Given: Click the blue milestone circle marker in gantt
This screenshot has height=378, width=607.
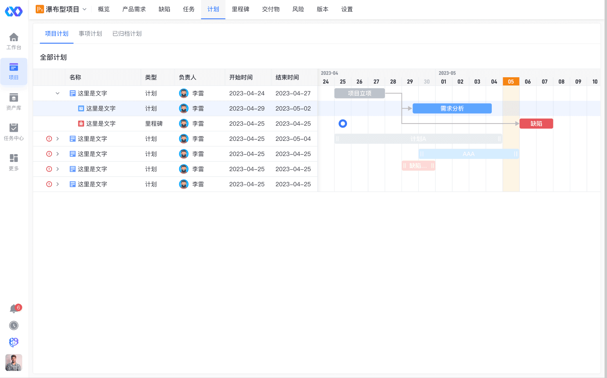Looking at the screenshot, I should point(343,124).
